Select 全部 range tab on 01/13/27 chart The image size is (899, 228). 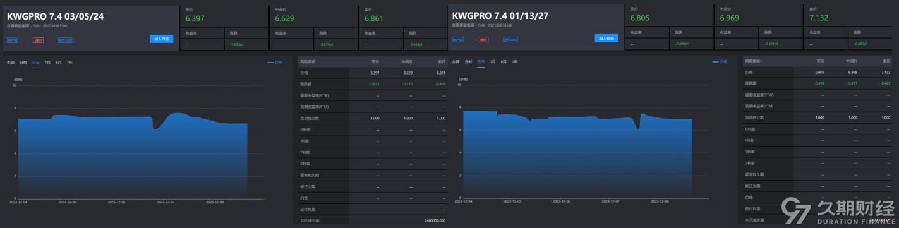click(x=456, y=62)
